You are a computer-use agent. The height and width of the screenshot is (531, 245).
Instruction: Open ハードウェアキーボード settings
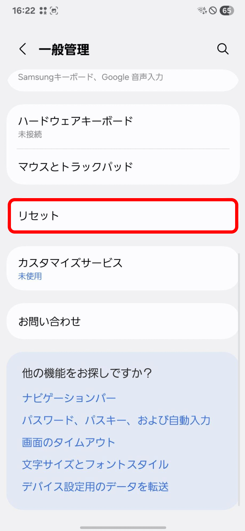point(123,127)
